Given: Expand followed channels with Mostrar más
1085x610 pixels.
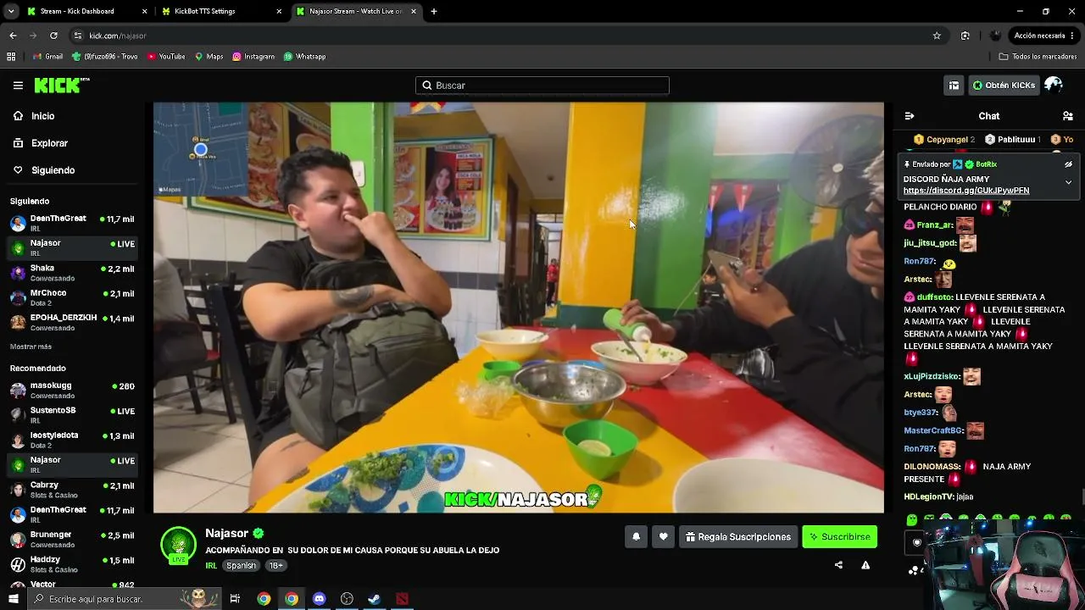Looking at the screenshot, I should [31, 347].
